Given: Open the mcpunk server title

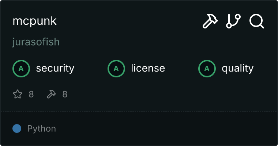Looking at the screenshot, I should point(35,21).
